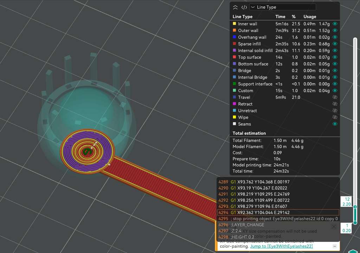This screenshot has height=253, width=360.
Task: Toggle Internal Bridge visibility eye
Action: pos(335,77)
